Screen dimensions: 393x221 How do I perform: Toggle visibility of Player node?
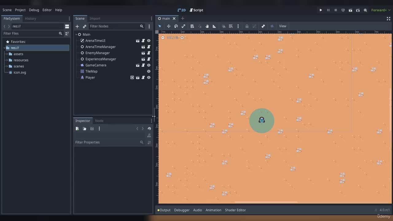point(149,77)
